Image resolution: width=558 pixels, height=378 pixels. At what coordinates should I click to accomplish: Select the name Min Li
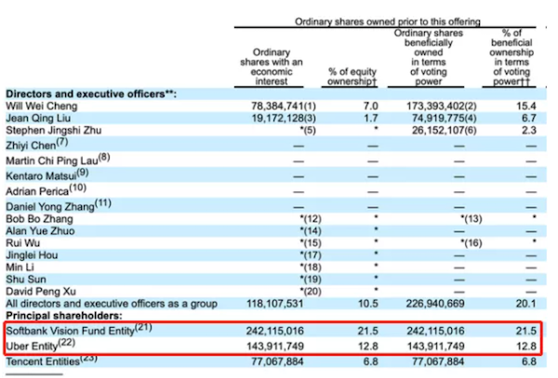[x=20, y=267]
